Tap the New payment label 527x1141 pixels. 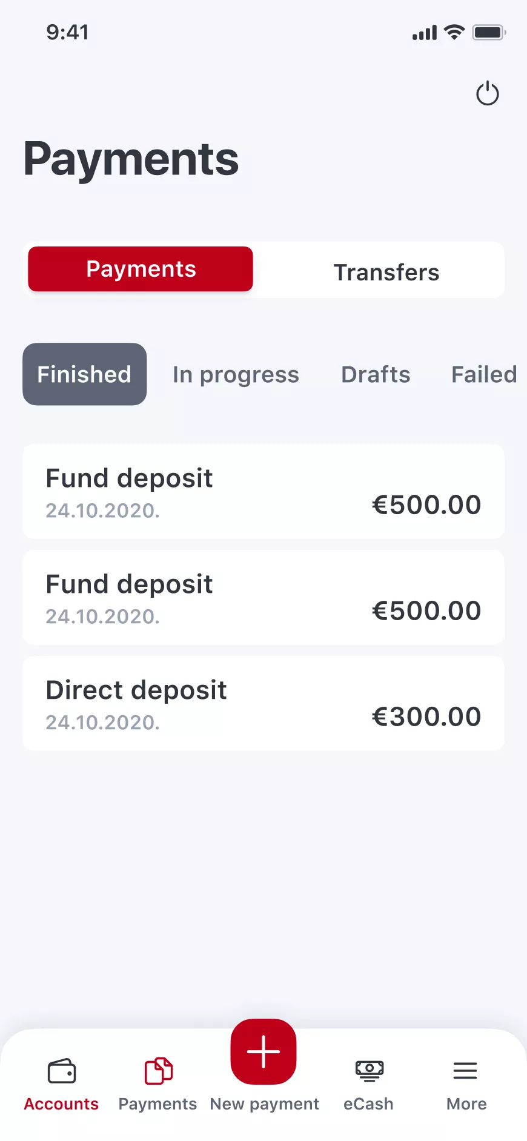point(264,1104)
